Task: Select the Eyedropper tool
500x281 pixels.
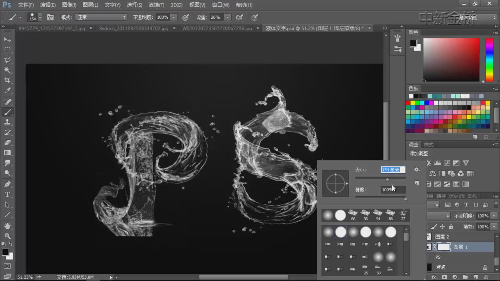Action: tap(7, 91)
